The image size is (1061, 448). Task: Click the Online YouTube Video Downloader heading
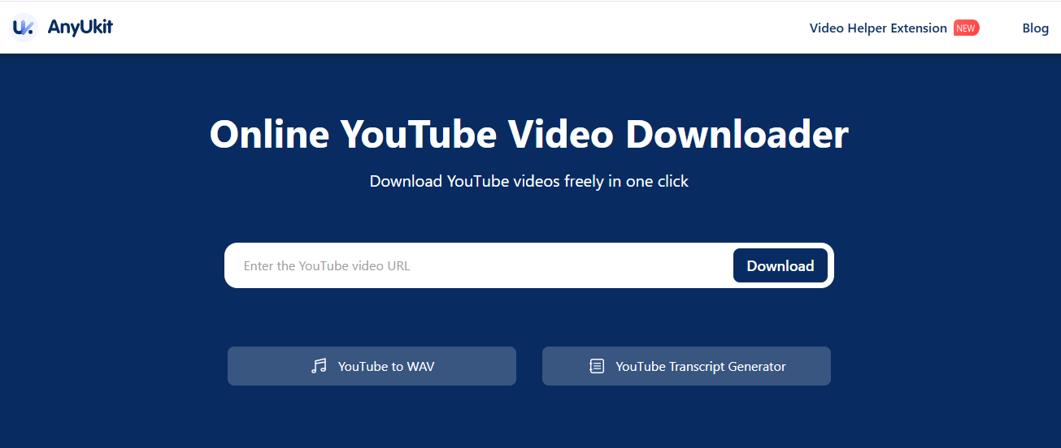coord(529,135)
